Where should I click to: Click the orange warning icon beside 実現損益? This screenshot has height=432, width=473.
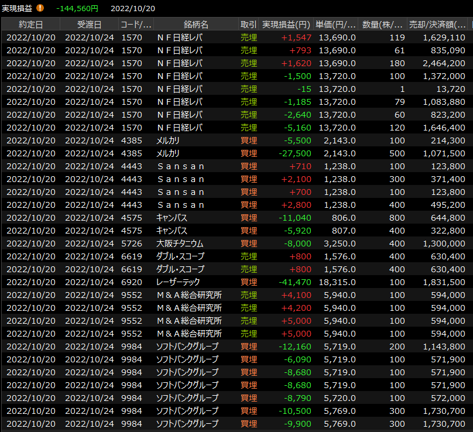tap(40, 8)
